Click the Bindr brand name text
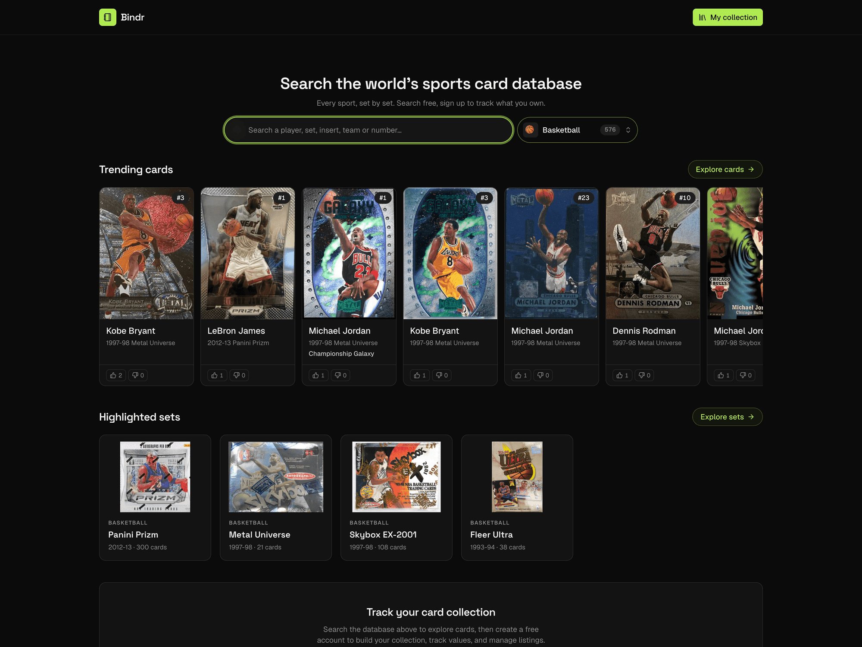The width and height of the screenshot is (862, 647). [x=132, y=17]
